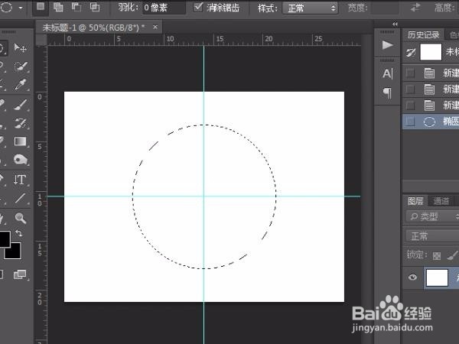
Task: Select the Quick Selection tool
Action: (x=21, y=67)
